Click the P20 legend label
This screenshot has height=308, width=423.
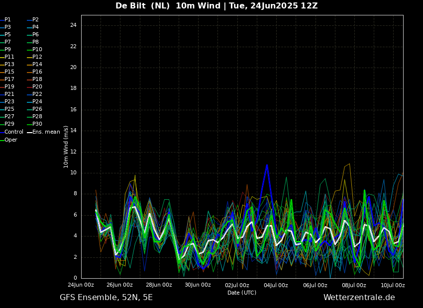click(x=37, y=87)
